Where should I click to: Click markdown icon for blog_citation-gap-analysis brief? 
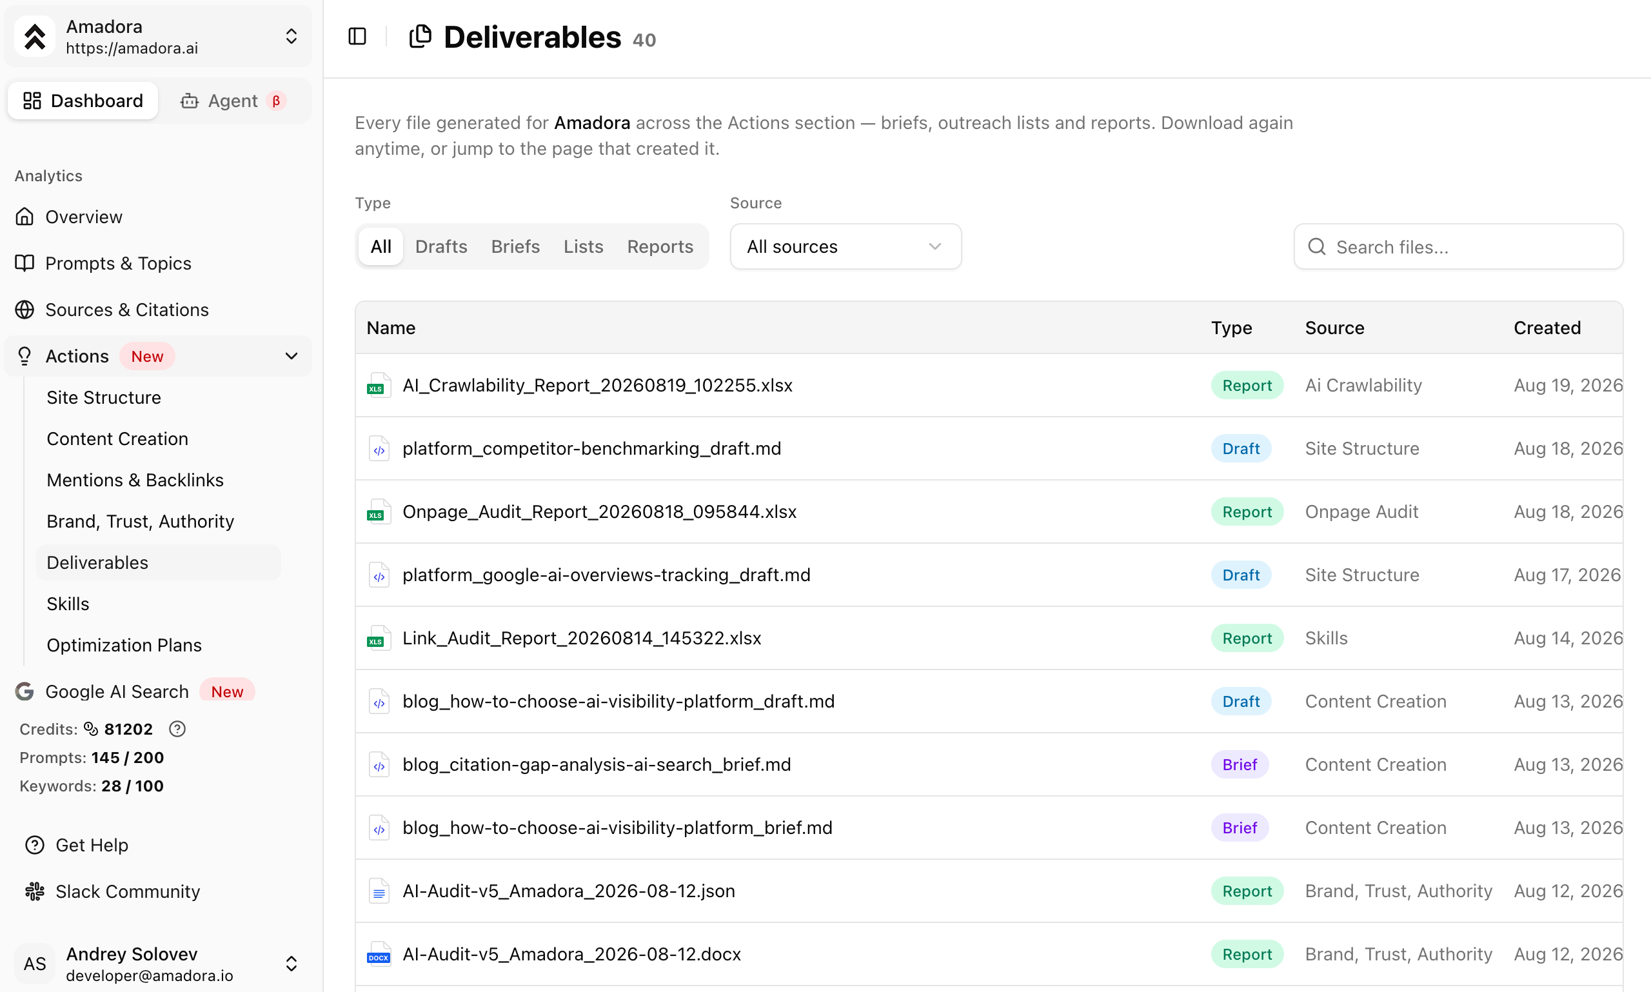point(379,765)
